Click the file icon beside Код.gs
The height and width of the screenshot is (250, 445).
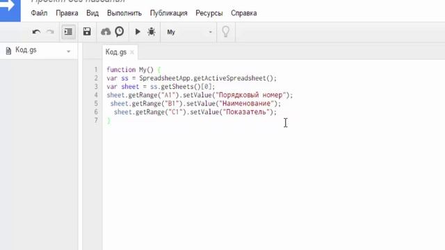click(x=8, y=51)
